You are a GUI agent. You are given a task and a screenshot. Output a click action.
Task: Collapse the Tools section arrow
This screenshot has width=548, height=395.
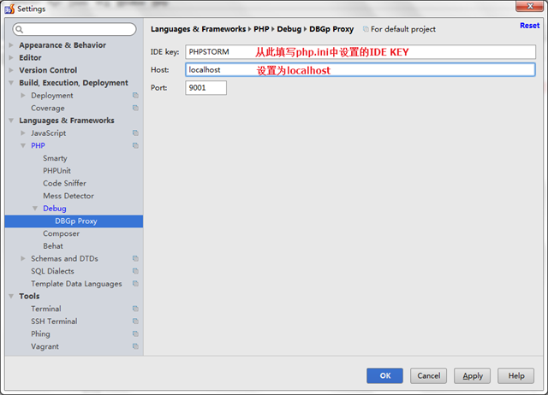tap(11, 296)
